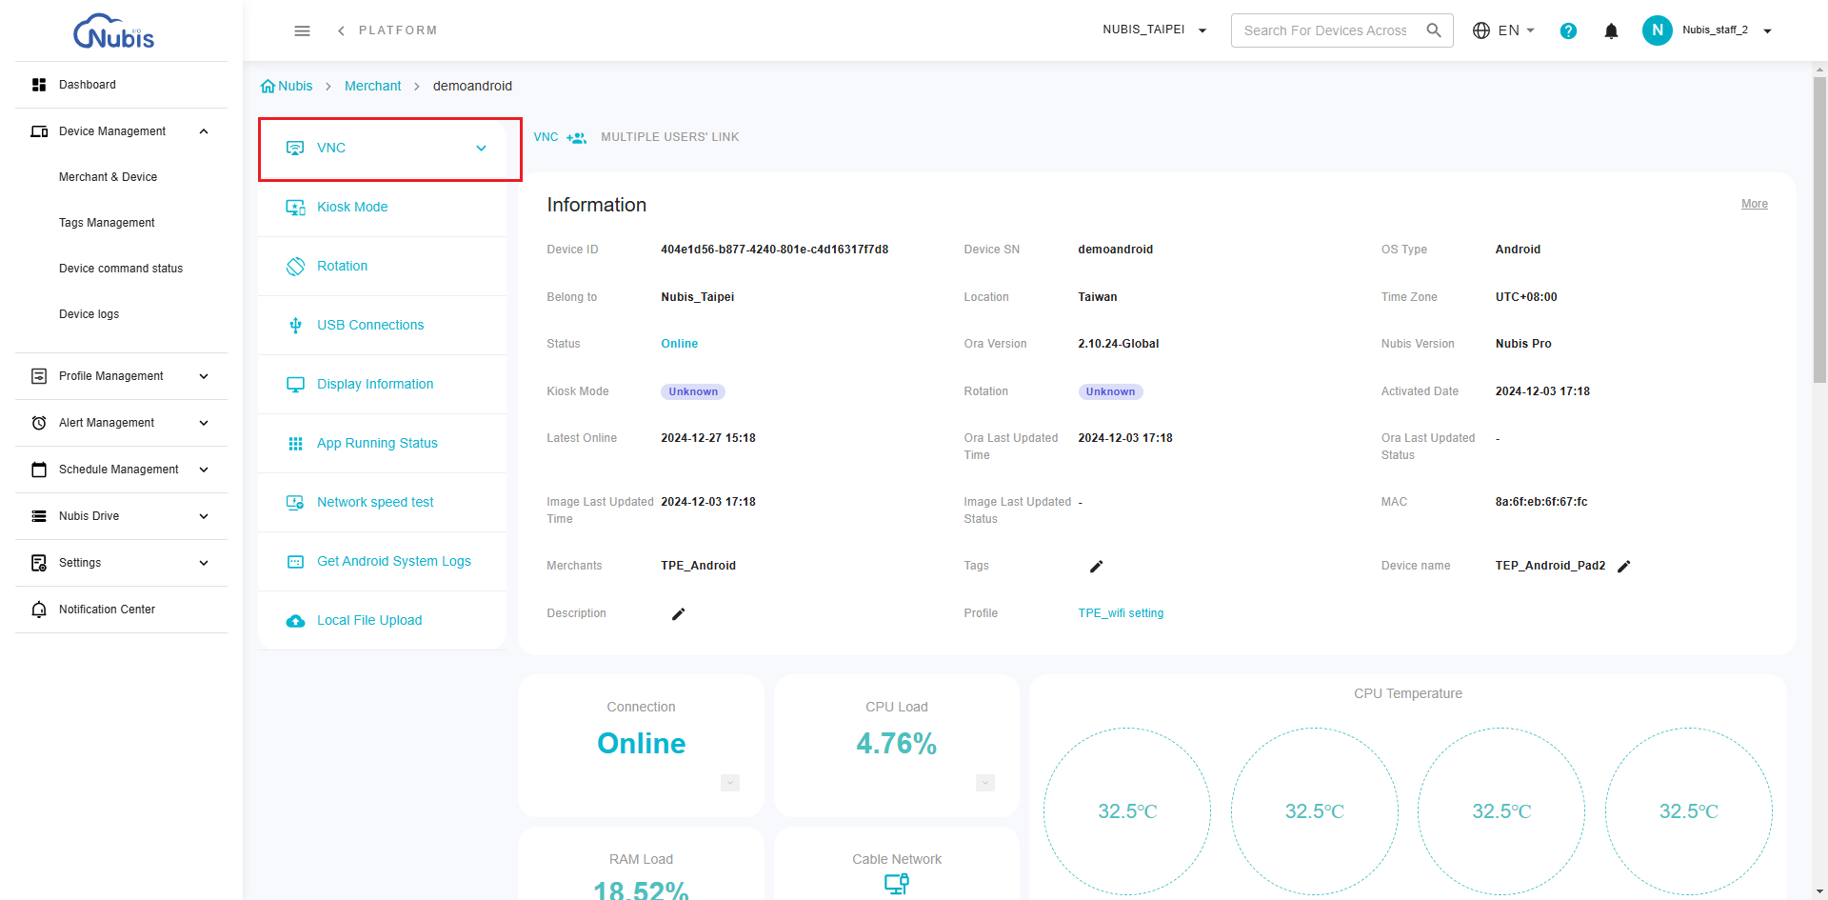Image resolution: width=1828 pixels, height=900 pixels.
Task: Click the Get Android System Logs icon
Action: click(x=295, y=561)
